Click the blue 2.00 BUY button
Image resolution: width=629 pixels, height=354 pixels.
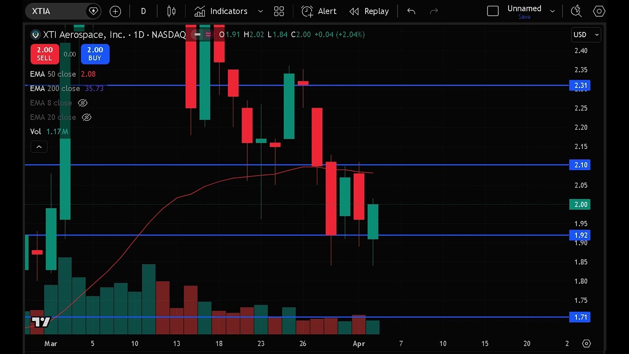[x=95, y=54]
